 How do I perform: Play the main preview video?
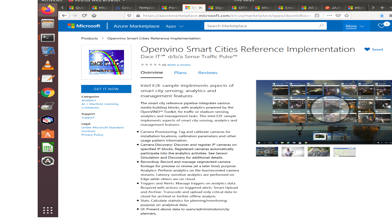[x=330, y=109]
